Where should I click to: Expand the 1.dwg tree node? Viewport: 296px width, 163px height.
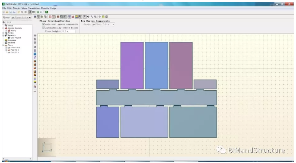[x=6, y=31]
